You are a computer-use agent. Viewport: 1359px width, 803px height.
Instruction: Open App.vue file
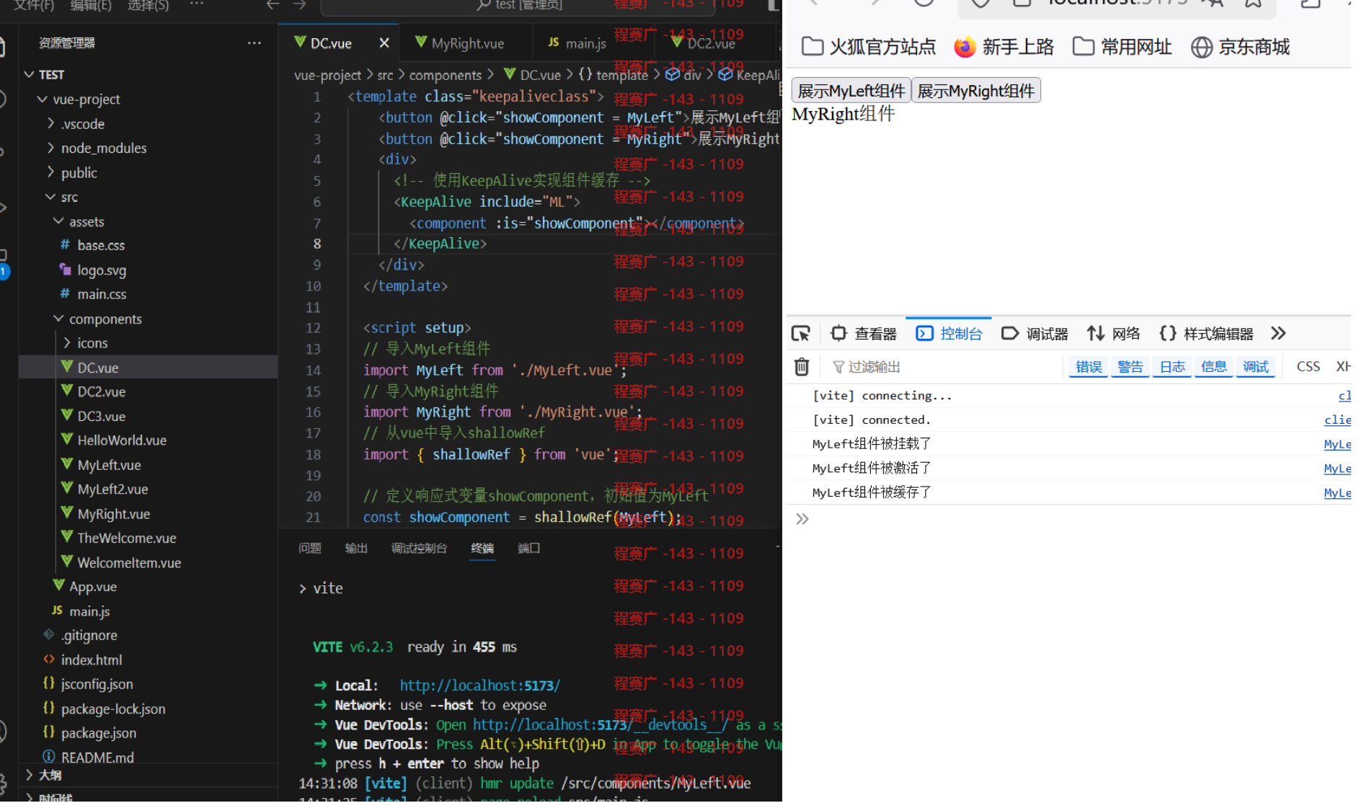pyautogui.click(x=92, y=587)
